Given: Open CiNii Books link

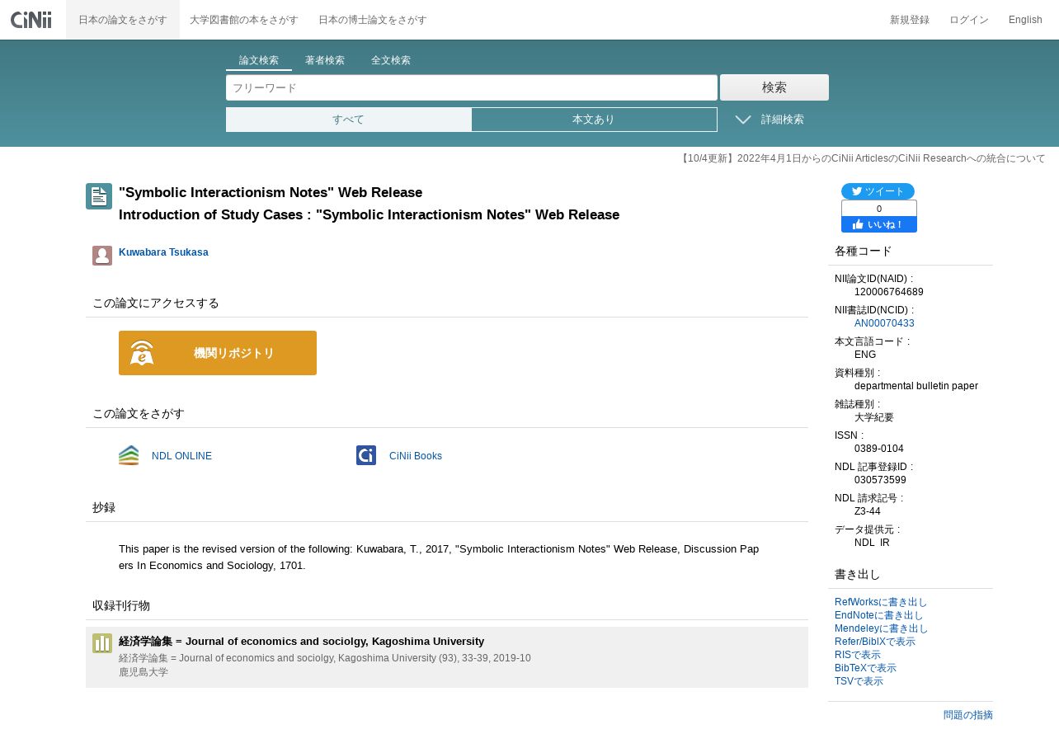Looking at the screenshot, I should [416, 456].
